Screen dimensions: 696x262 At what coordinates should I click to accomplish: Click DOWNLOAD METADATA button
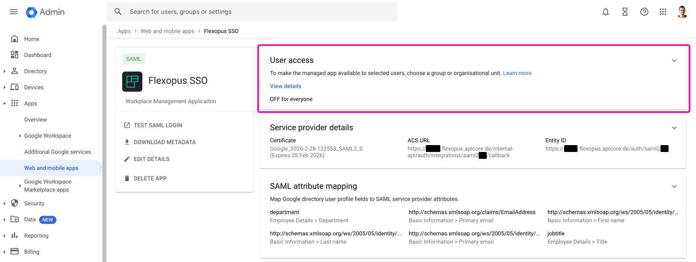coord(165,142)
